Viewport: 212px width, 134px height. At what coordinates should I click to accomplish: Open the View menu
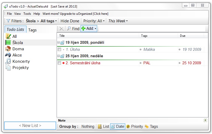coord(17,14)
